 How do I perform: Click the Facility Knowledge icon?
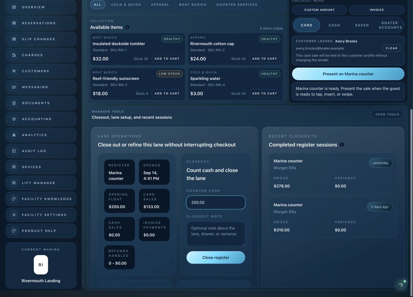pos(14,199)
